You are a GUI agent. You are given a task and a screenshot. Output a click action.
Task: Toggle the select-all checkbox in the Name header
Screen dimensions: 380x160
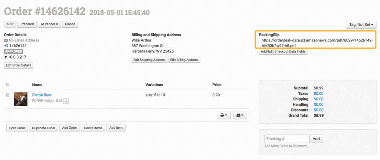pyautogui.click(x=8, y=85)
